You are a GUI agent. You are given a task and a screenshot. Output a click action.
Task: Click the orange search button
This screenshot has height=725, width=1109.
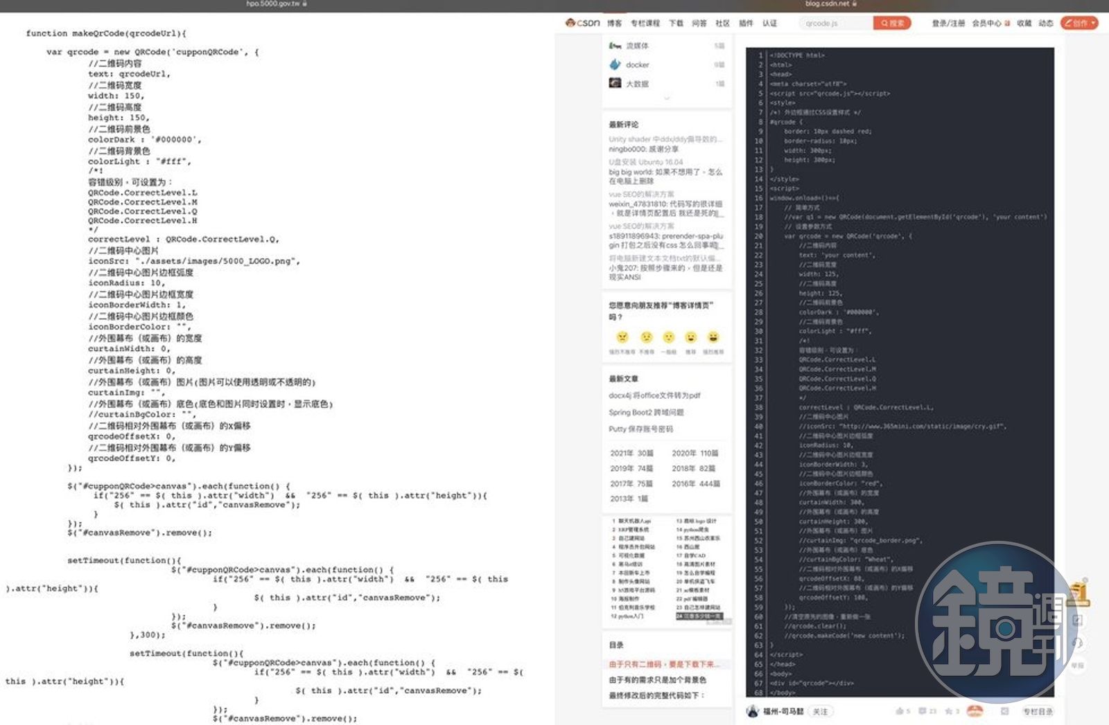(x=891, y=23)
